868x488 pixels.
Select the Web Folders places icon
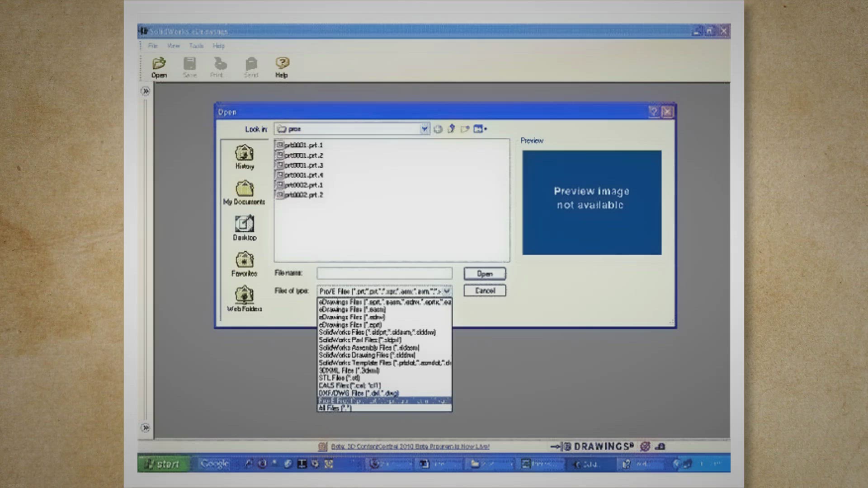245,299
